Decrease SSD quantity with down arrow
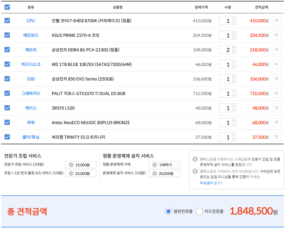This screenshot has height=228, width=285. (234, 81)
